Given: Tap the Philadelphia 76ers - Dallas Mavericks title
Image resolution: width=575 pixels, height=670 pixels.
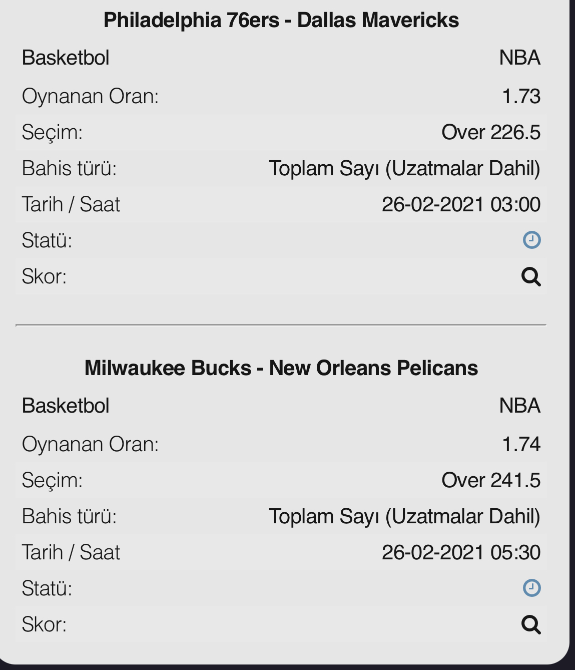Looking at the screenshot, I should [x=281, y=20].
